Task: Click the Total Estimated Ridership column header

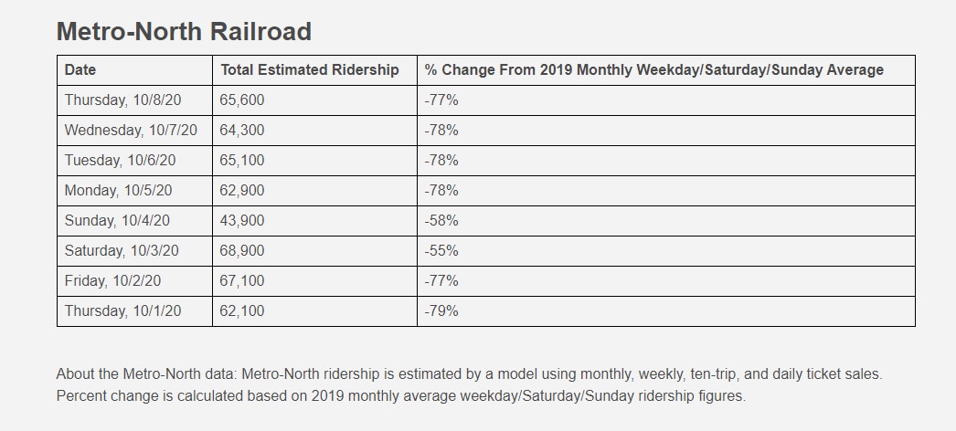Action: coord(309,70)
